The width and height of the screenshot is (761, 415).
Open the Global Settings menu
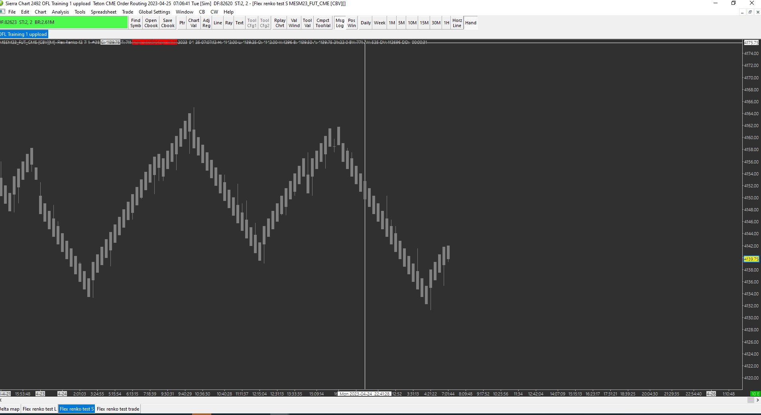click(154, 12)
